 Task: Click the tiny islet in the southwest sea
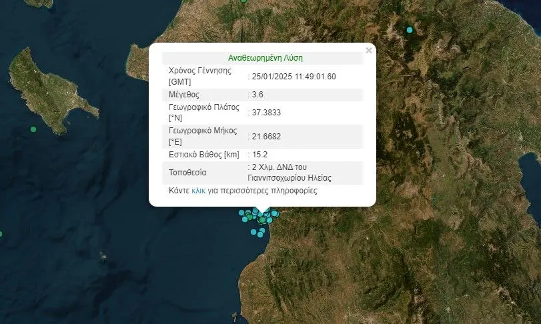(102, 255)
